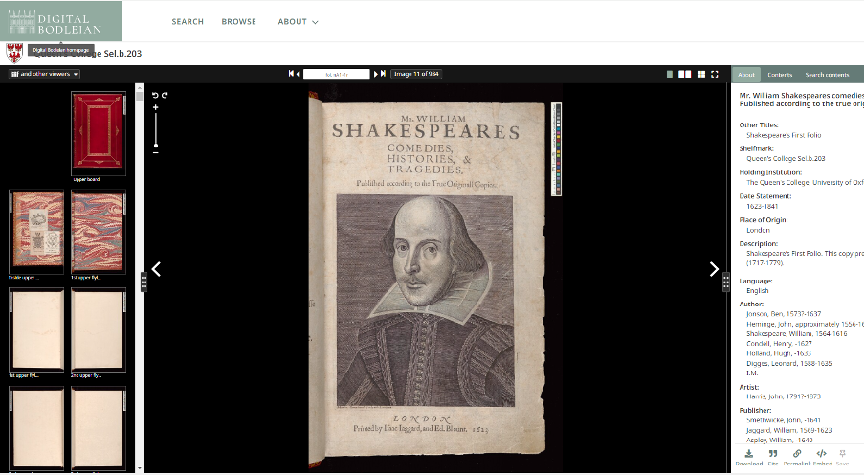Select the marbled 1st upper flyleaf thumbnail

click(99, 232)
